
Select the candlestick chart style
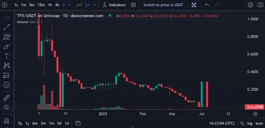(x=87, y=5)
